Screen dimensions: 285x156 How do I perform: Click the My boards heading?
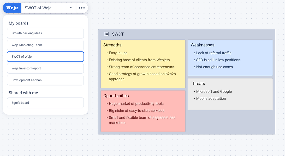19,23
